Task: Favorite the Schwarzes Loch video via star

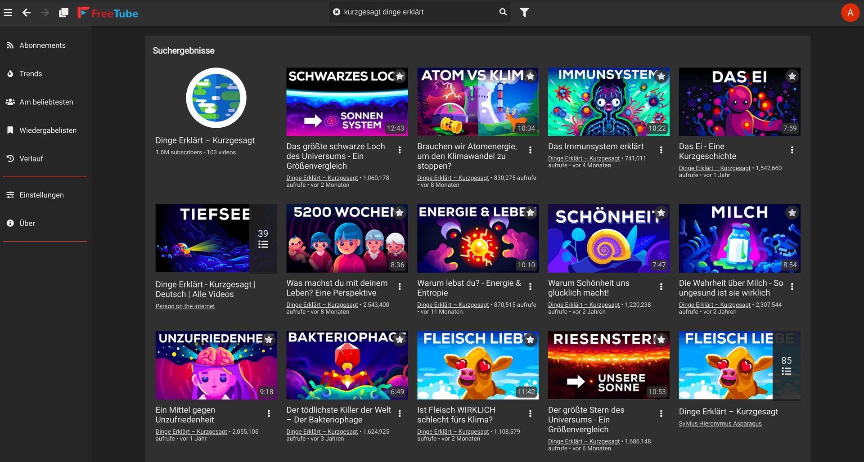Action: click(400, 76)
